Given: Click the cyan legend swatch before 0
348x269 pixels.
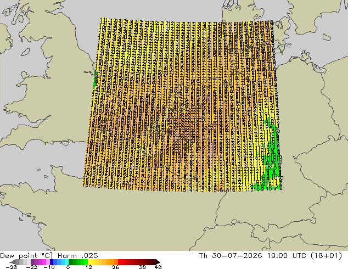Looking at the screenshot, I should pos(66,262).
